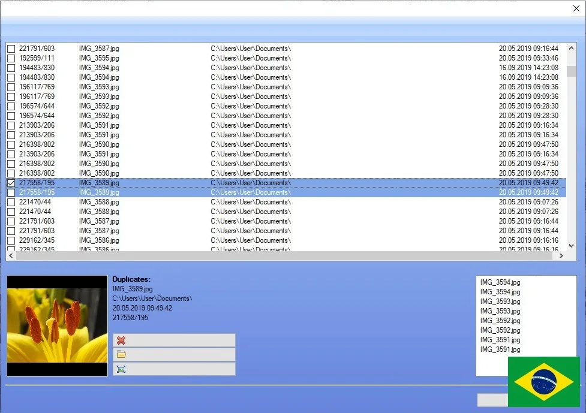Tick the checkbox for IMG_3595.jpg

[11, 58]
